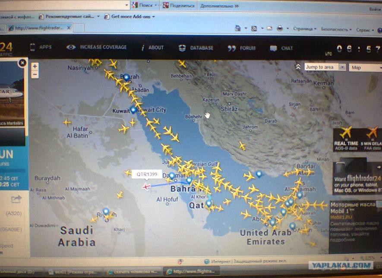The width and height of the screenshot is (382, 278).
Task: Click the plane just left of QTR1399 label
Action: pos(128,173)
